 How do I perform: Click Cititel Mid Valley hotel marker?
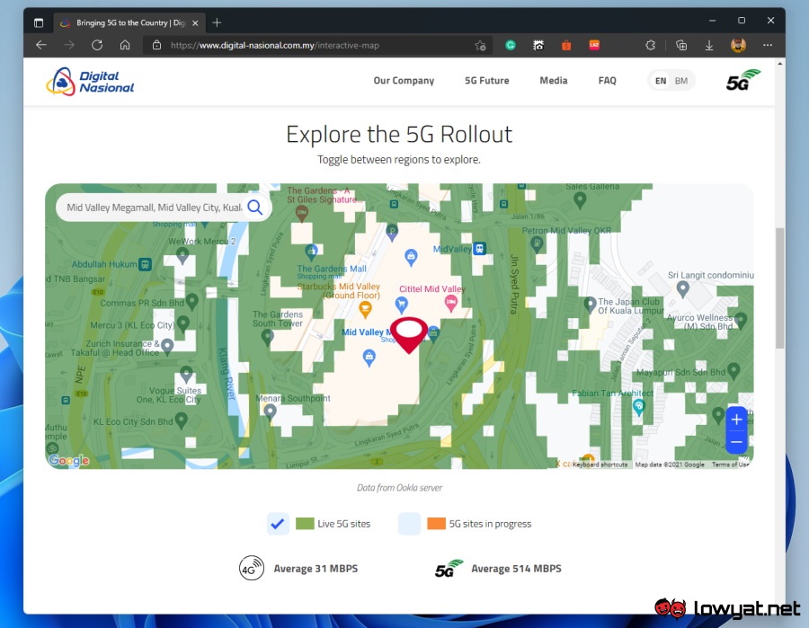[x=451, y=304]
